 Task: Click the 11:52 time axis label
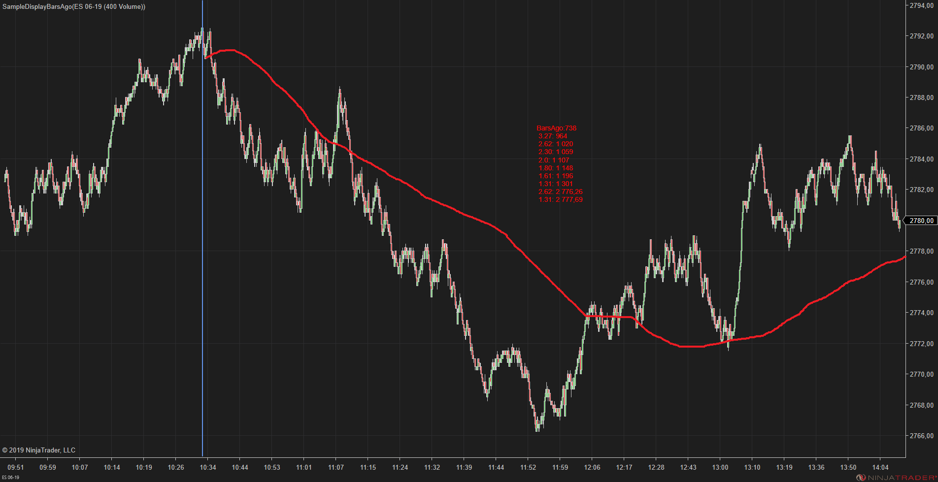[x=528, y=467]
